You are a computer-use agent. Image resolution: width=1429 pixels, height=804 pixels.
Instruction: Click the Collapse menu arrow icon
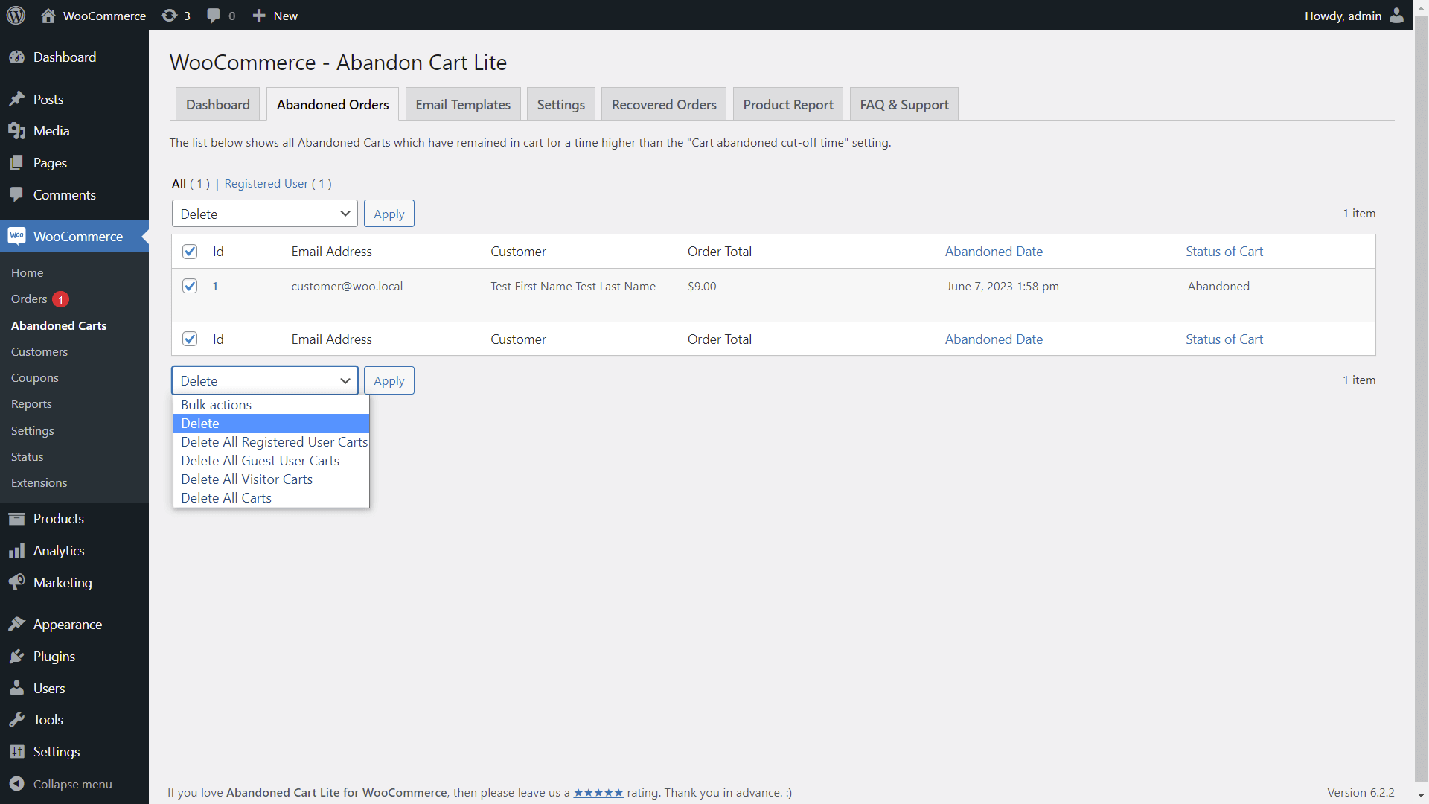(x=17, y=784)
